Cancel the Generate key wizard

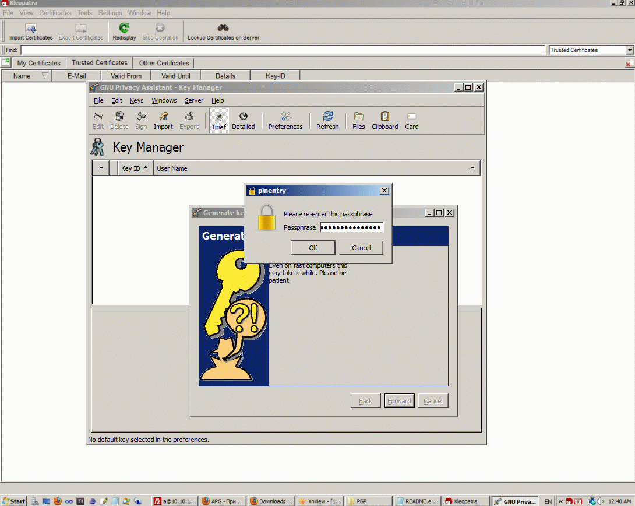tap(433, 400)
